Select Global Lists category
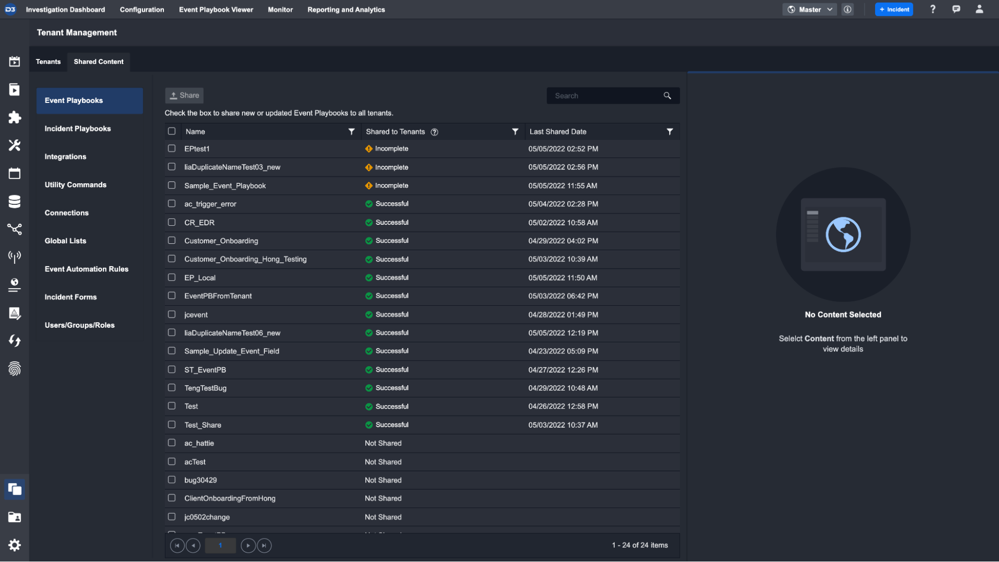 (x=89, y=241)
